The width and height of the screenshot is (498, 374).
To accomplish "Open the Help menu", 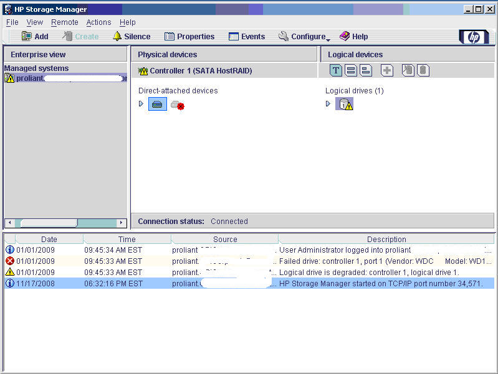I will pyautogui.click(x=128, y=22).
